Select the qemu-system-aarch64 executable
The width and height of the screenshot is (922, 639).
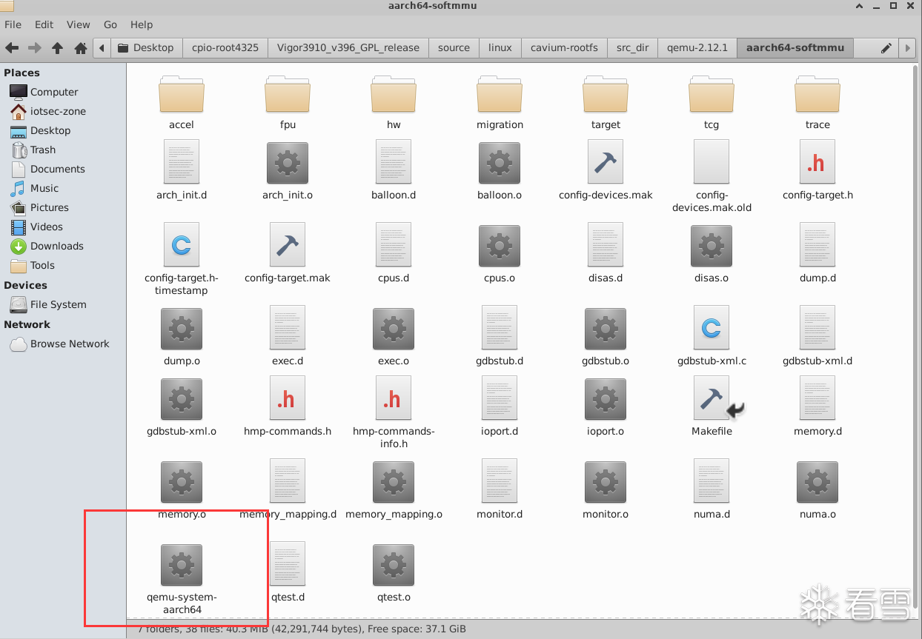[182, 580]
